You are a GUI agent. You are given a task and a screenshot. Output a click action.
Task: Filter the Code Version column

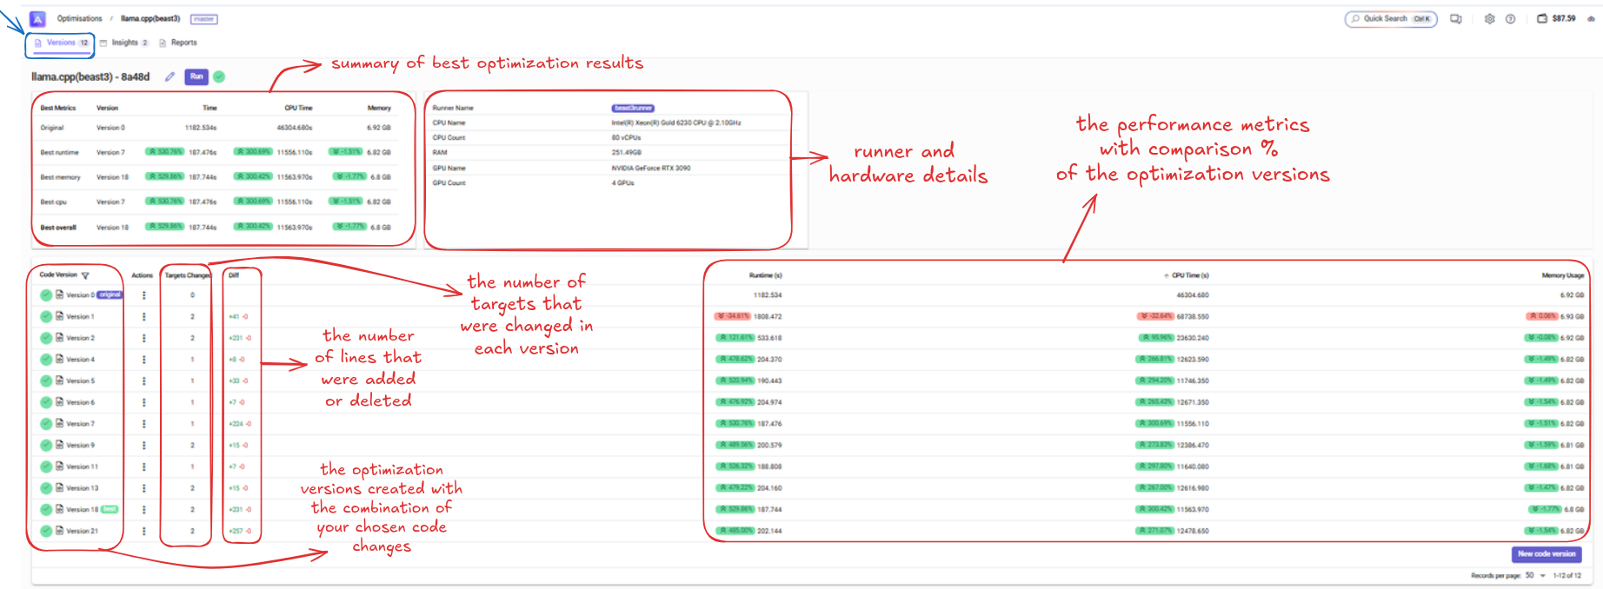click(x=85, y=275)
